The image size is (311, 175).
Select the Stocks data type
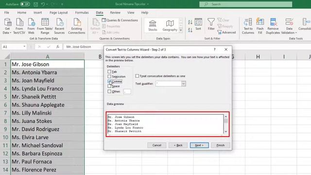pyautogui.click(x=153, y=26)
